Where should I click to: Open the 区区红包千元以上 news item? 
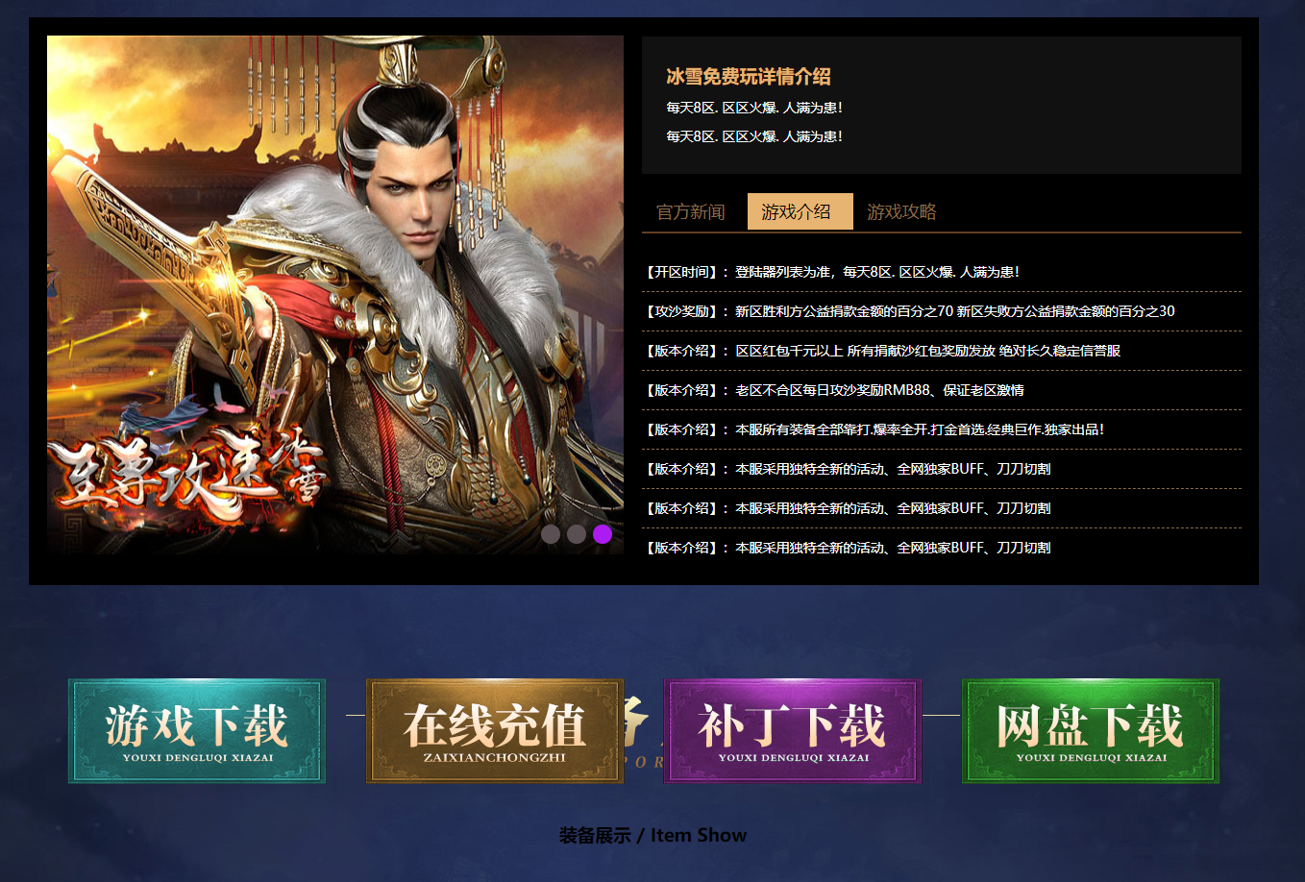click(x=942, y=351)
